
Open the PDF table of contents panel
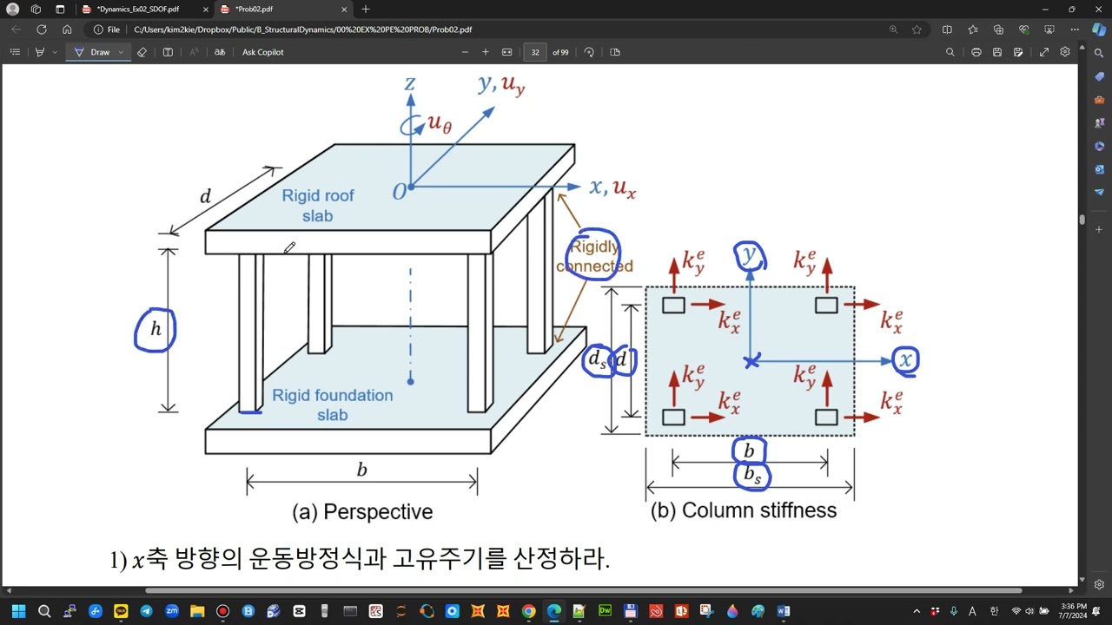tap(15, 52)
